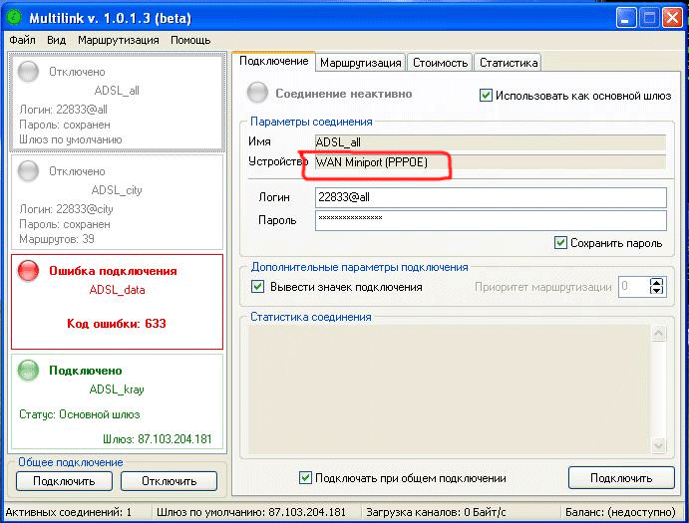Switch to the 'Статистика' tab
689x523 pixels.
click(508, 62)
